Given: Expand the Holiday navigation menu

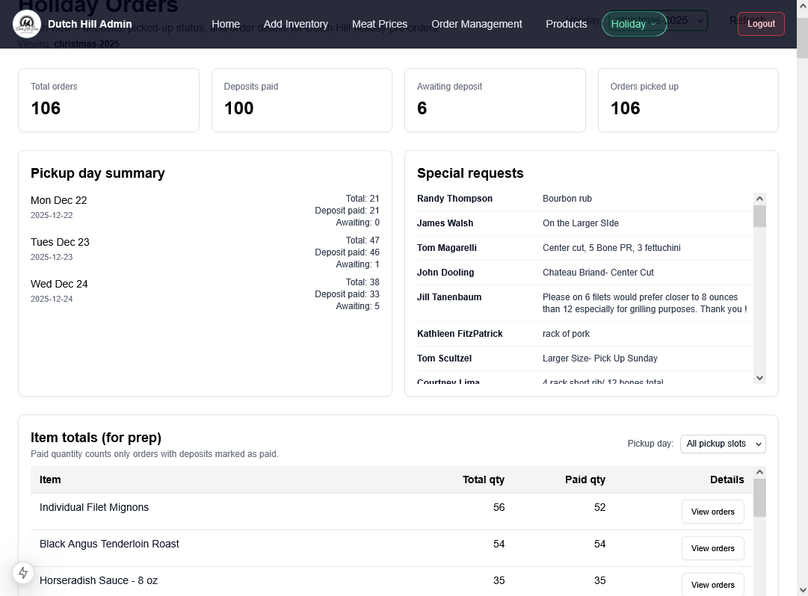Looking at the screenshot, I should [x=633, y=24].
